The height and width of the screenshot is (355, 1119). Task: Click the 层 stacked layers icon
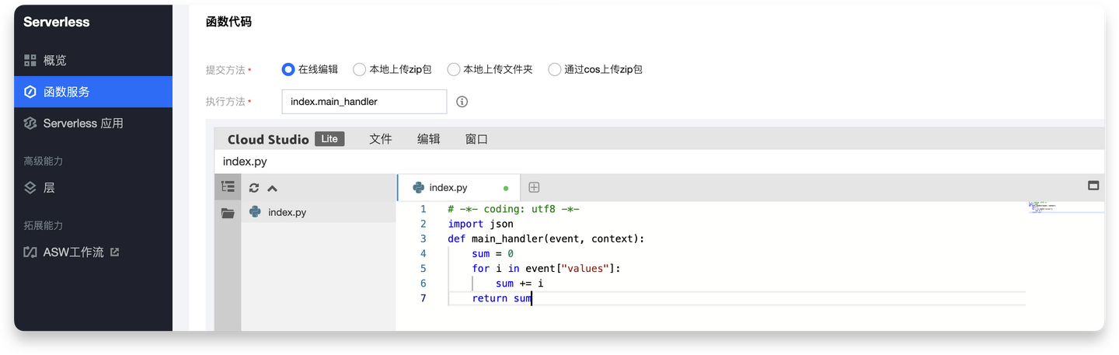tap(30, 187)
